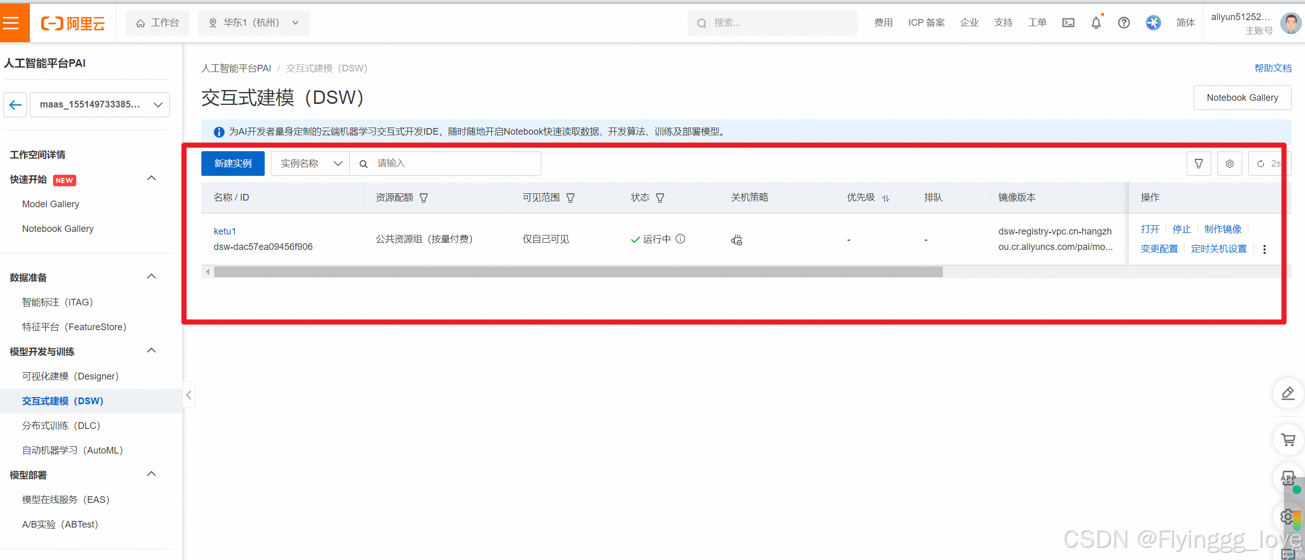Switch language via 简体
This screenshot has width=1305, height=560.
(x=1186, y=23)
